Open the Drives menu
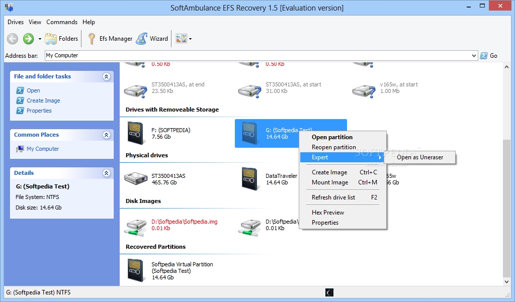515x302 pixels. (x=16, y=22)
